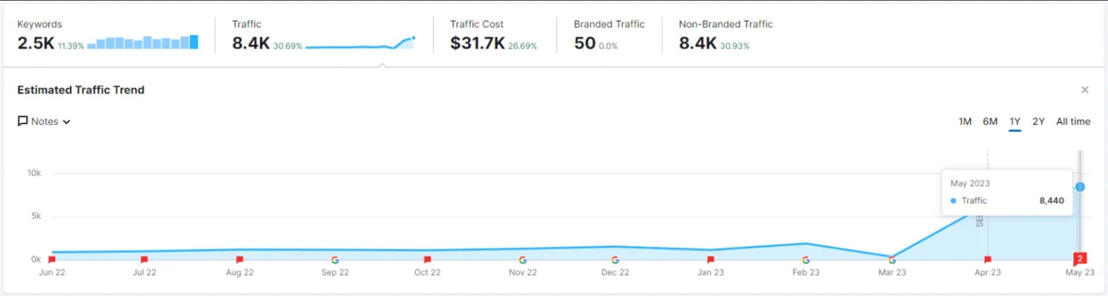Click the red badge with 2 at May 23
Screen dimensions: 1108x296
tap(1080, 259)
